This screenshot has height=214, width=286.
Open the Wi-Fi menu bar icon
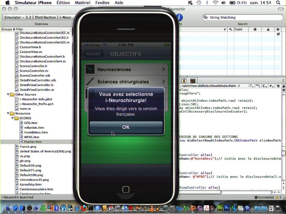(x=215, y=3)
